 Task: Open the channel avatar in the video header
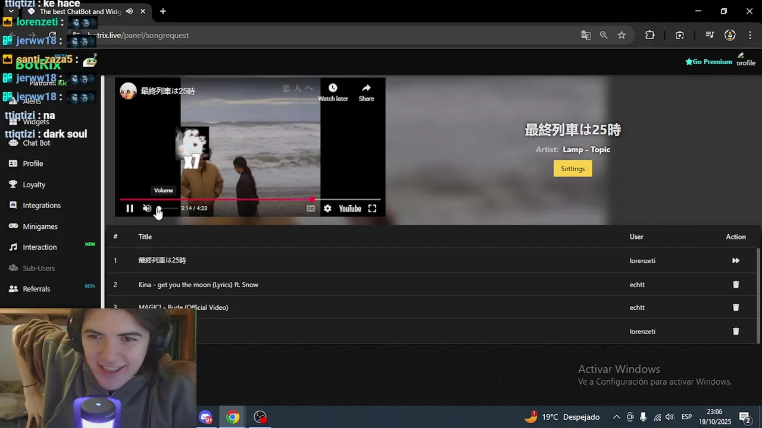pos(128,91)
